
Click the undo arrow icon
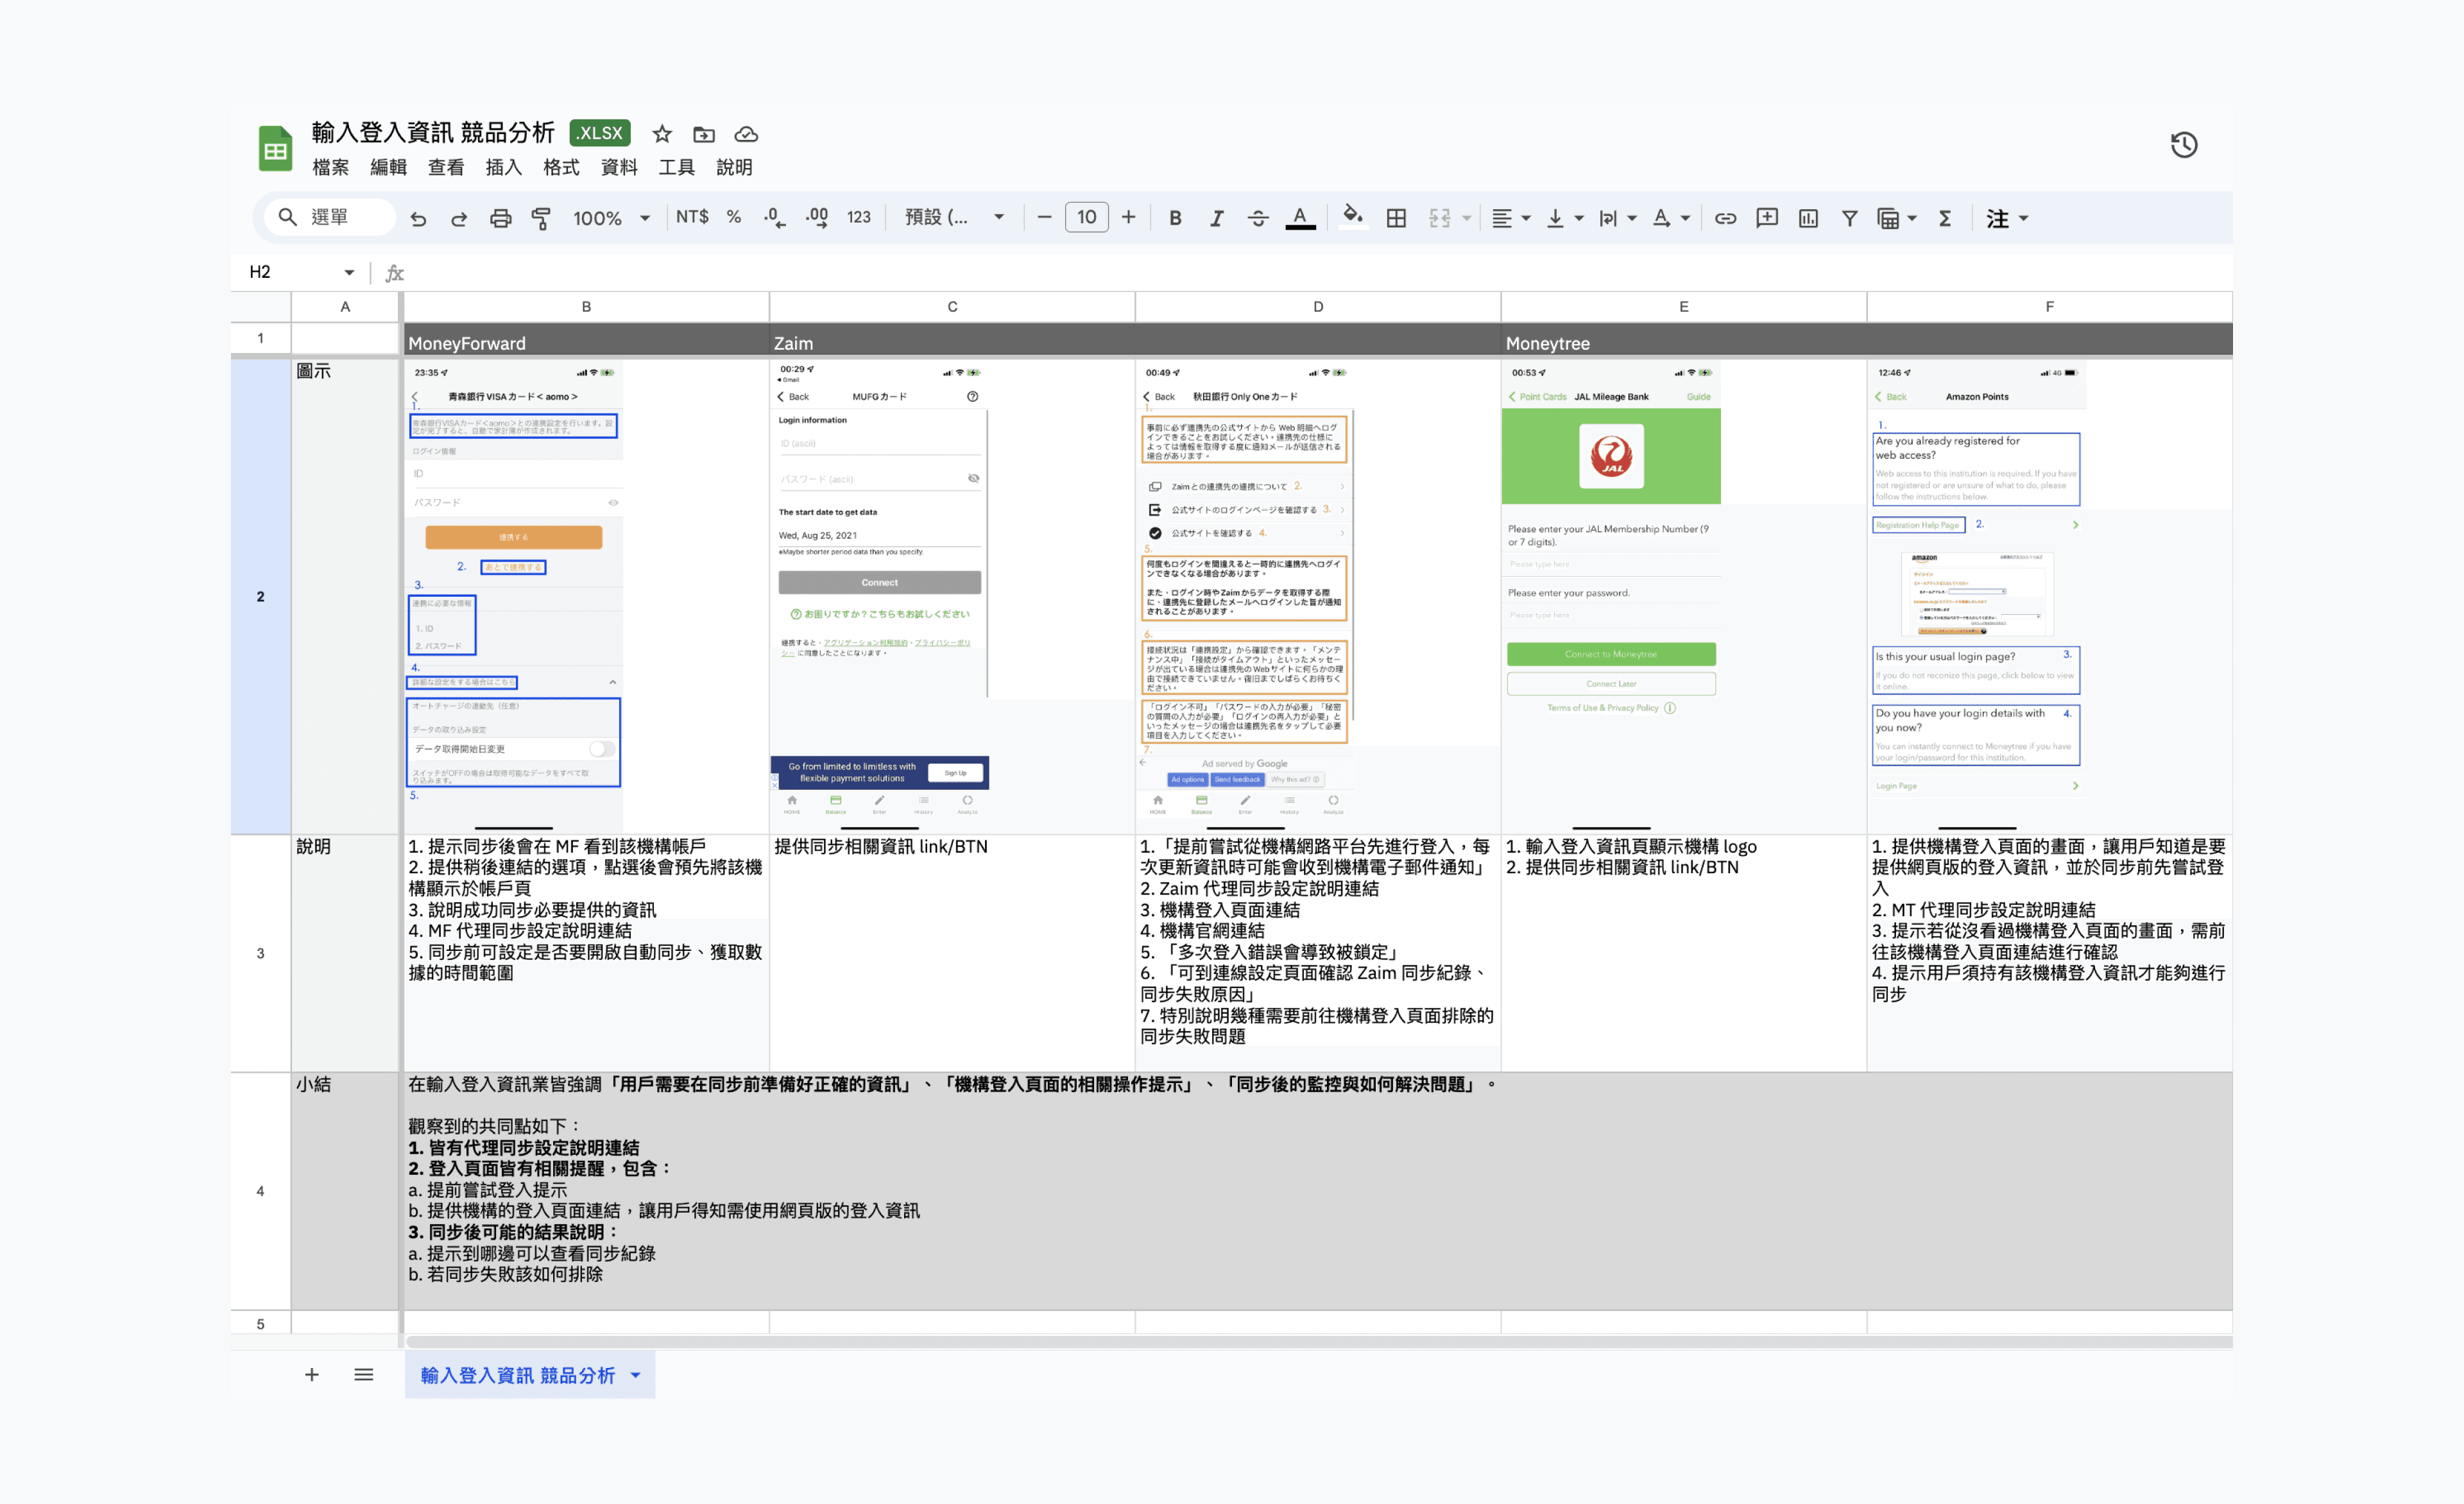[x=418, y=218]
